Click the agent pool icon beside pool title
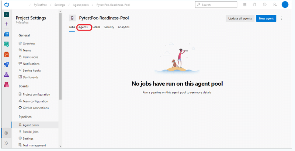The image size is (295, 151). 72,18
